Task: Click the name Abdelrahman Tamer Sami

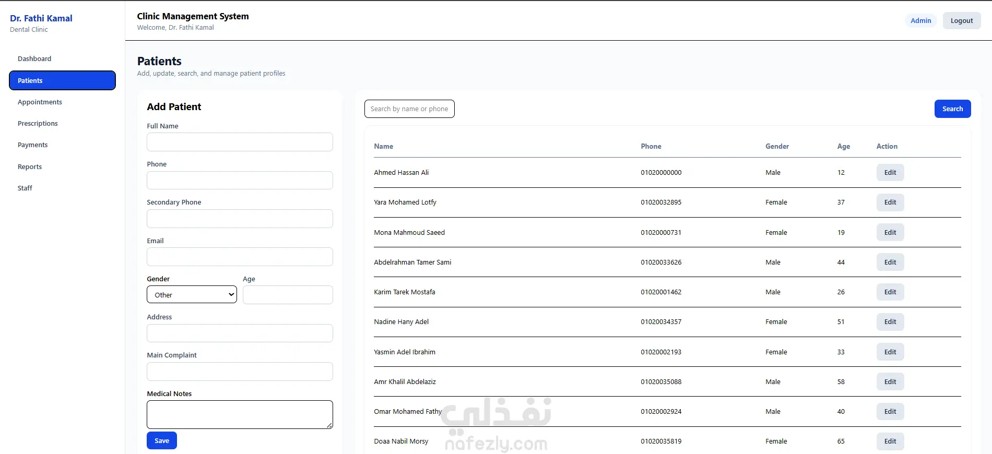Action: click(412, 262)
